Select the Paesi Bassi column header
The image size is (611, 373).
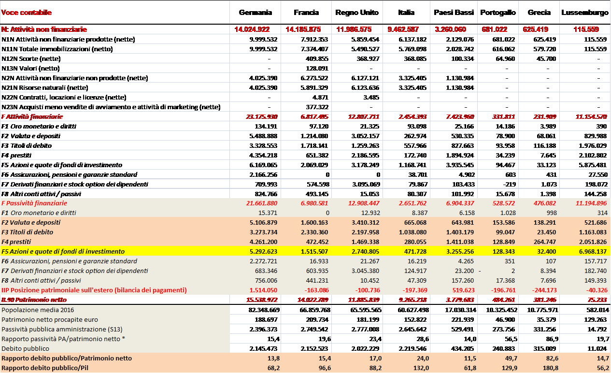[x=454, y=13]
